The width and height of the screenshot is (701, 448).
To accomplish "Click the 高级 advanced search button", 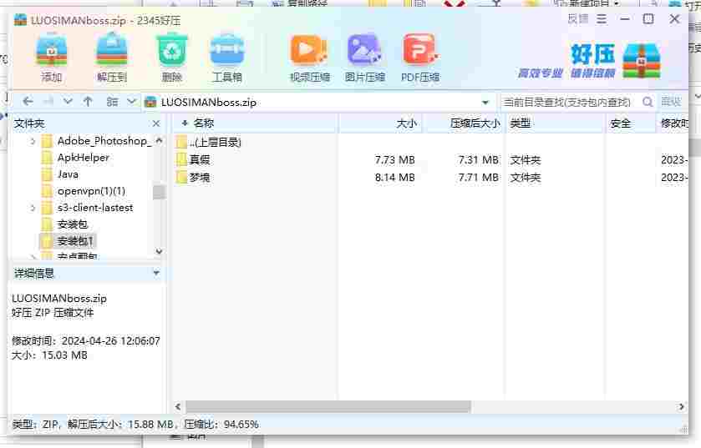I will 671,102.
